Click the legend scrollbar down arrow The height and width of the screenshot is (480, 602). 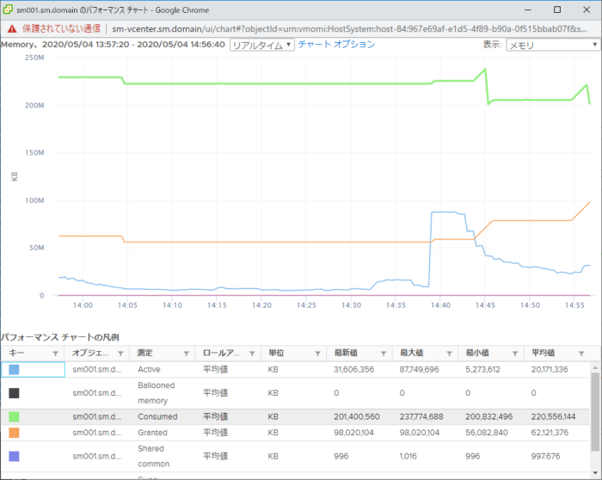click(595, 473)
